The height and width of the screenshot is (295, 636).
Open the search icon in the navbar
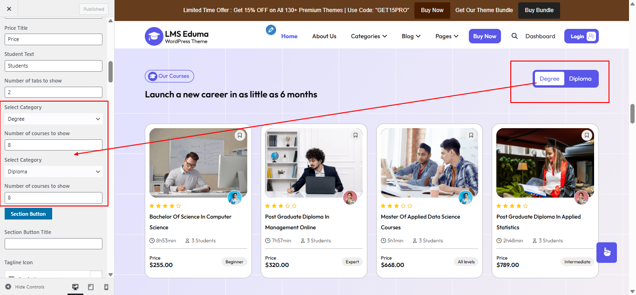click(x=514, y=36)
